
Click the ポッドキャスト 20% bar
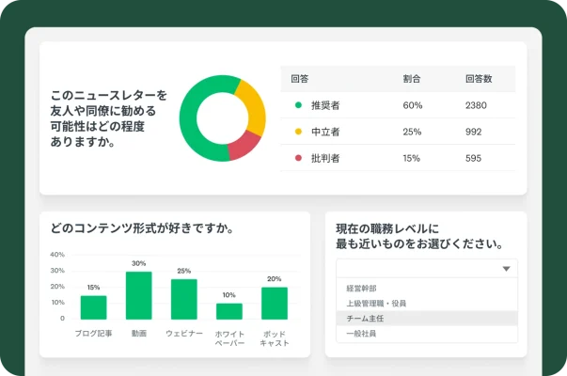275,304
